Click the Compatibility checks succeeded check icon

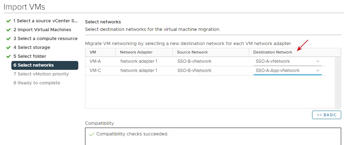(92, 134)
